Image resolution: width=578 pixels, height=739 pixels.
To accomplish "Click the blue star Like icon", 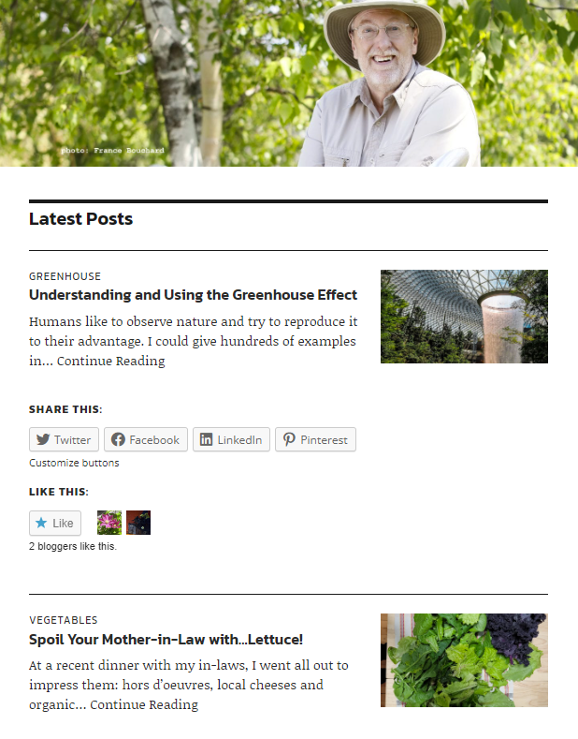I will [x=41, y=523].
